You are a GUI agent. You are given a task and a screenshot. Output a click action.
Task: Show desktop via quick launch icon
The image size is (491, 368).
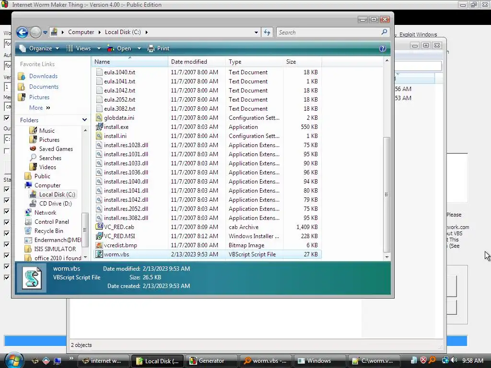click(57, 361)
